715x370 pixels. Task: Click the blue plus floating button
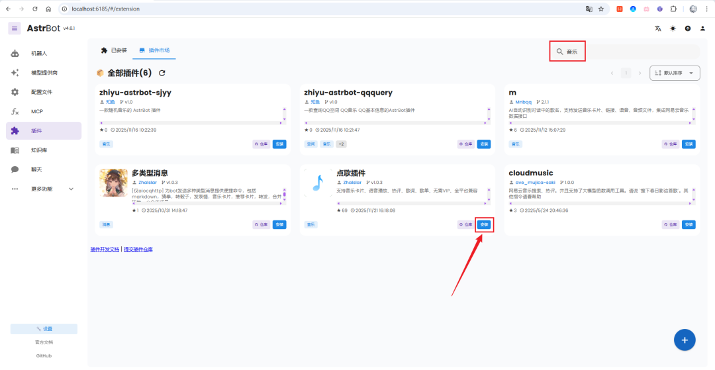click(684, 340)
